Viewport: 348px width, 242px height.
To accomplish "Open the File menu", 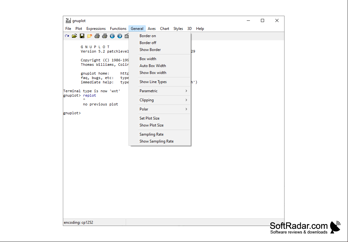I will pos(68,29).
